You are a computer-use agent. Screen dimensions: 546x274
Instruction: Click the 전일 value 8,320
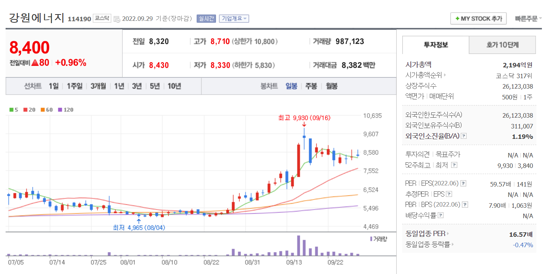159,41
